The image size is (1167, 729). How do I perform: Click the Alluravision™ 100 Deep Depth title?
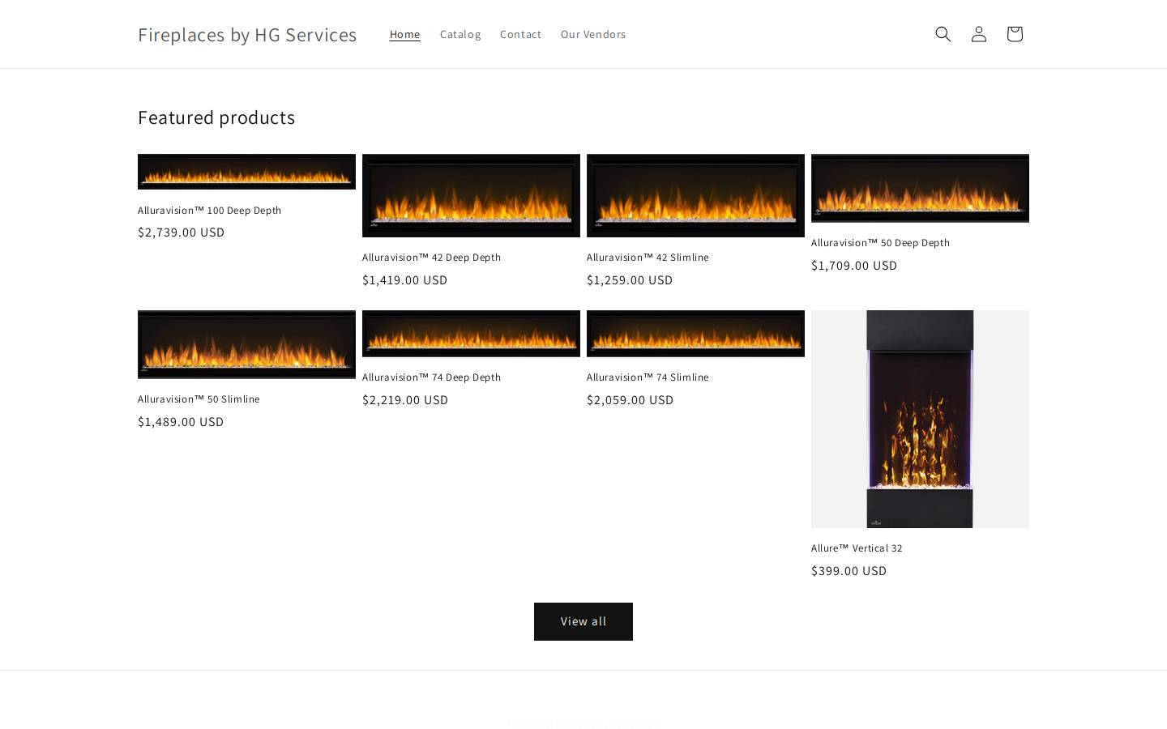click(210, 211)
